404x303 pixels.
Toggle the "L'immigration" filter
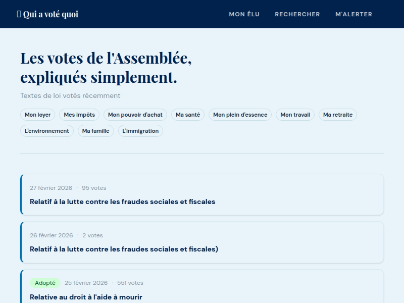point(140,131)
